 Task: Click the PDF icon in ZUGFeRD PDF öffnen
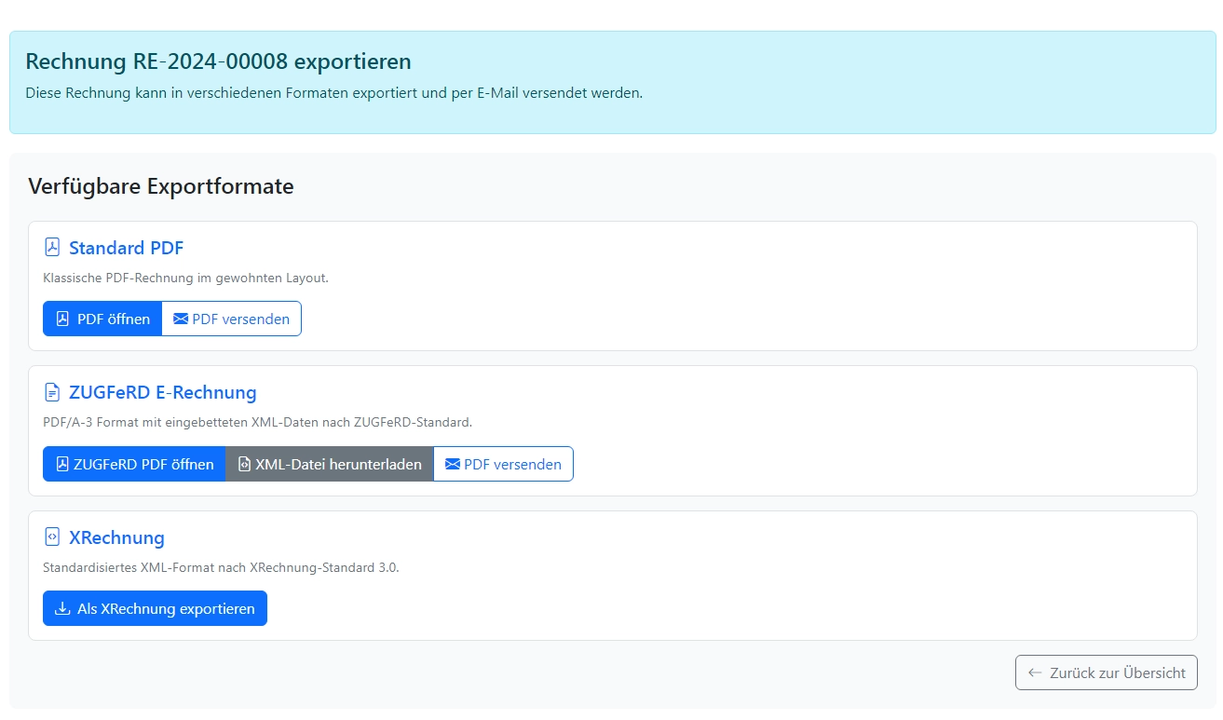pos(62,464)
